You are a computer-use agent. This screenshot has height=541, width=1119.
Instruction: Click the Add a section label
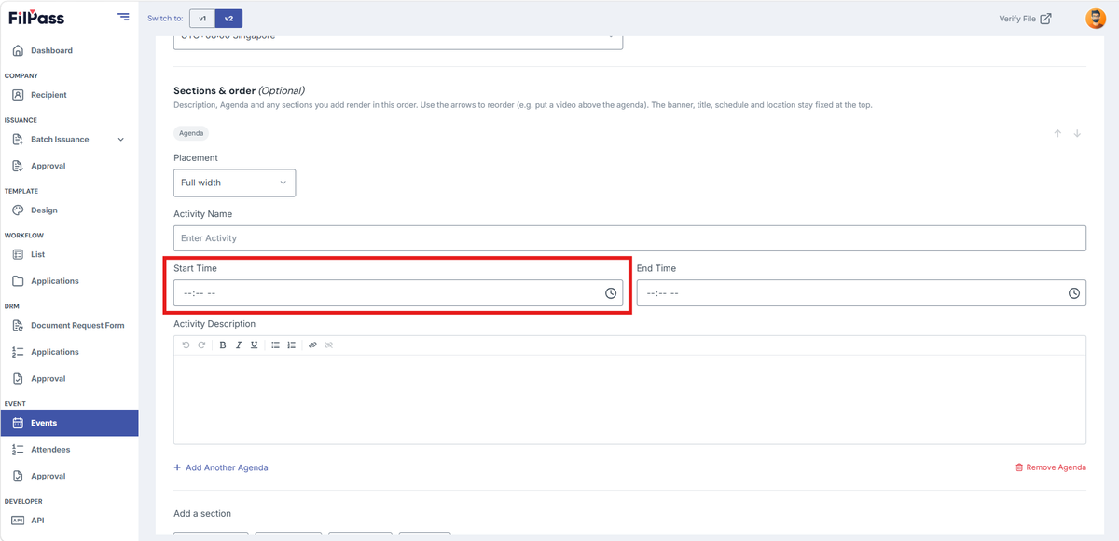coord(202,513)
